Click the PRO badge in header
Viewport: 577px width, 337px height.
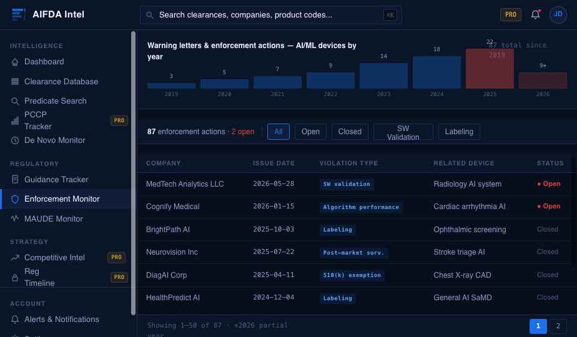point(510,15)
